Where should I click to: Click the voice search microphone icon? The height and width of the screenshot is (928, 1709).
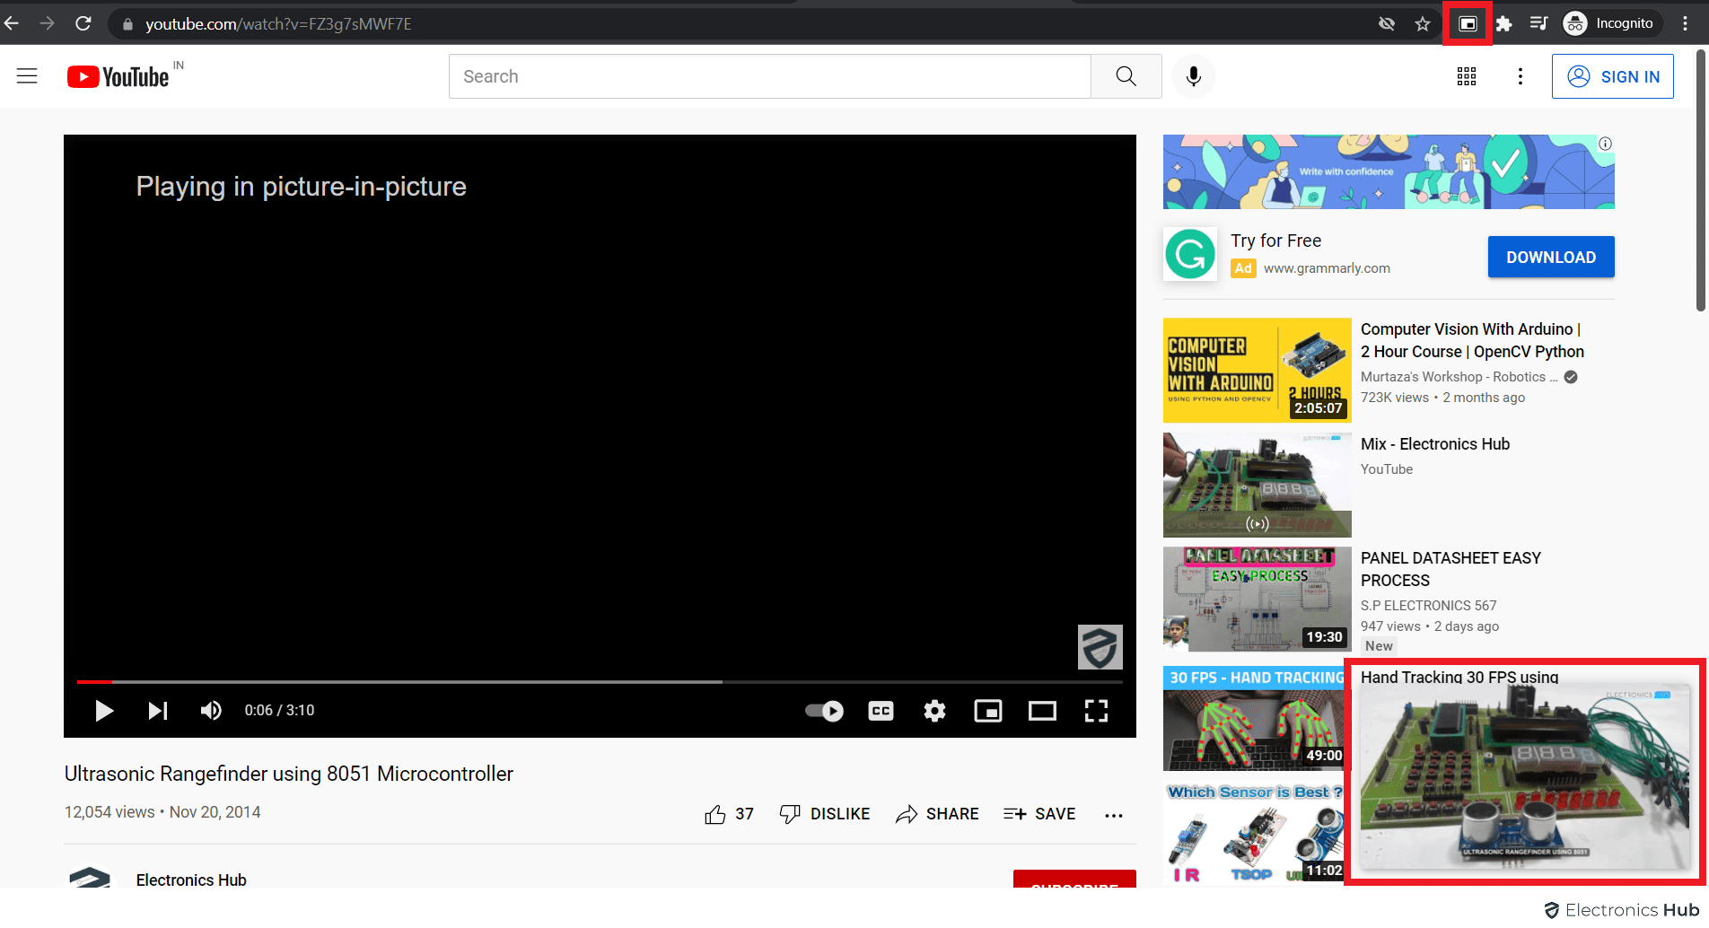[1193, 76]
